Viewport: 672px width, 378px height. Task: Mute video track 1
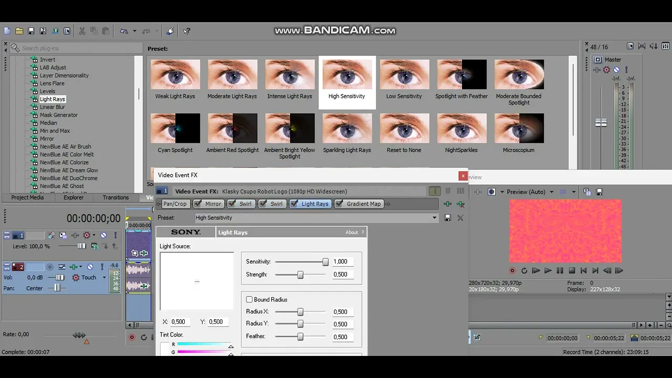[103, 236]
